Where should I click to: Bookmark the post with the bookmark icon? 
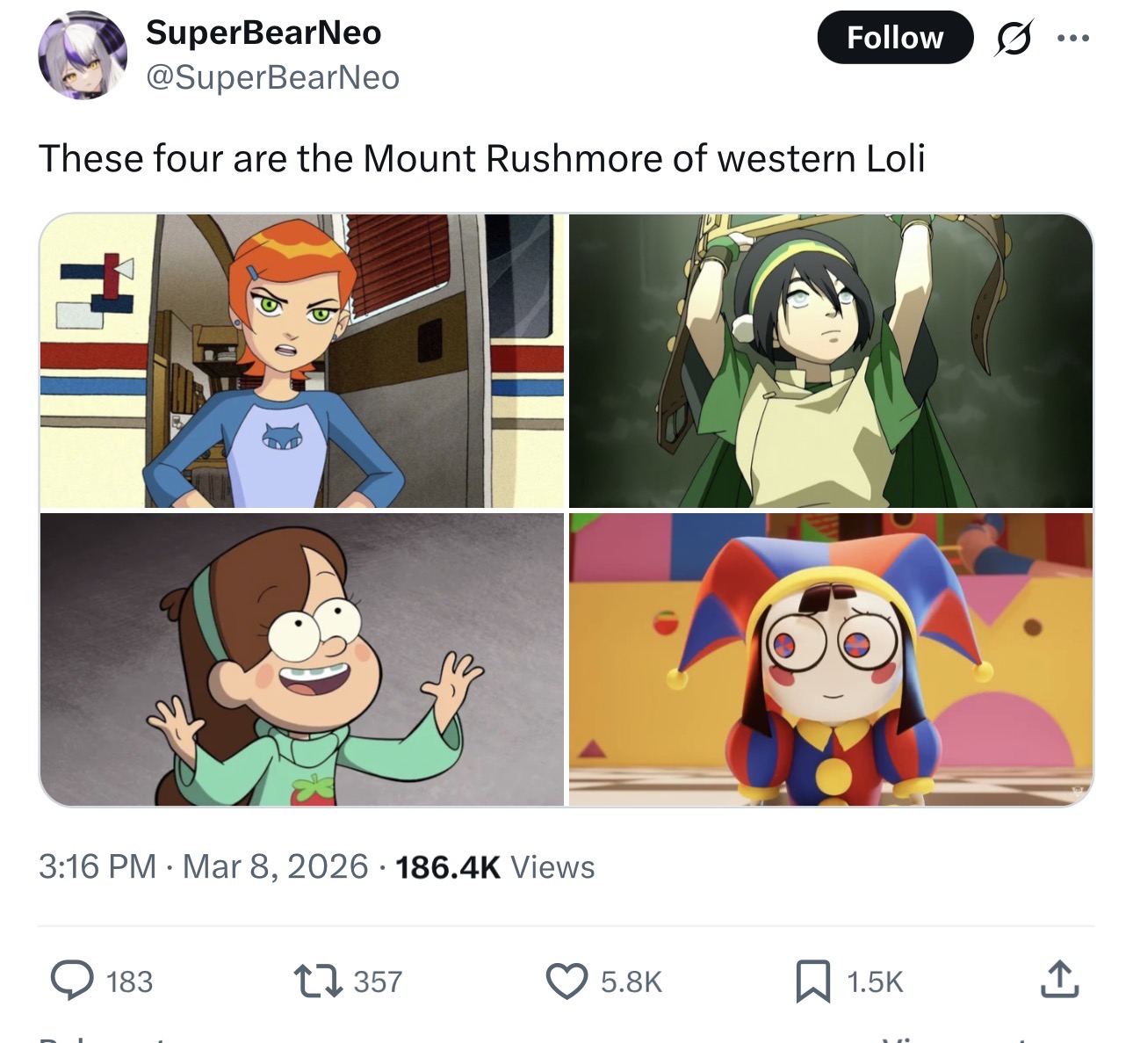pos(812,981)
